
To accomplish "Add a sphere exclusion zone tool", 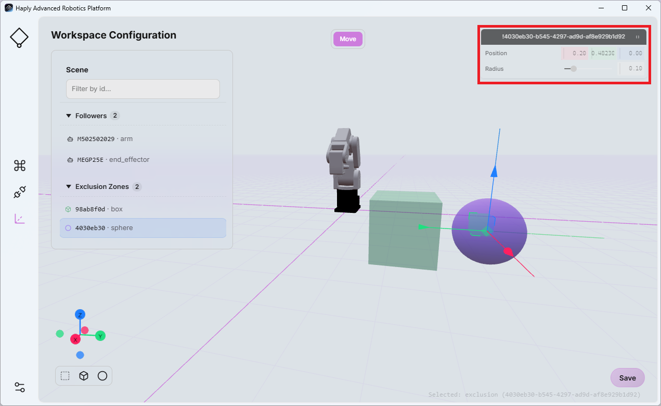I will tap(102, 376).
